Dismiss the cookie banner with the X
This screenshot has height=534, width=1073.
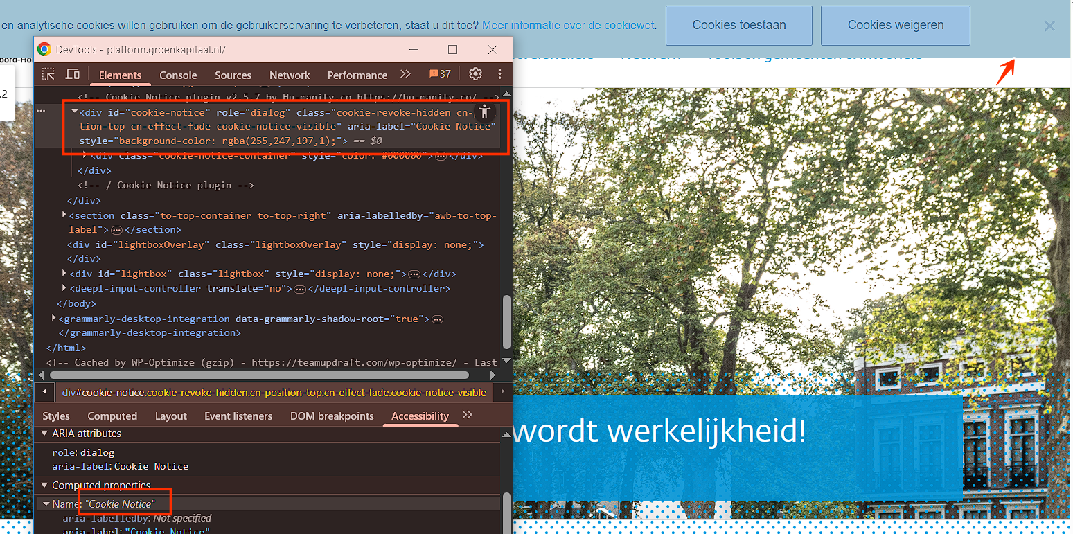[1049, 26]
